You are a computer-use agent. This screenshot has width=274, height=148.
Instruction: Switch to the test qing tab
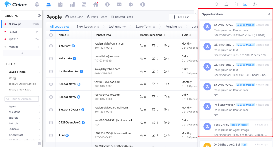coord(117,27)
